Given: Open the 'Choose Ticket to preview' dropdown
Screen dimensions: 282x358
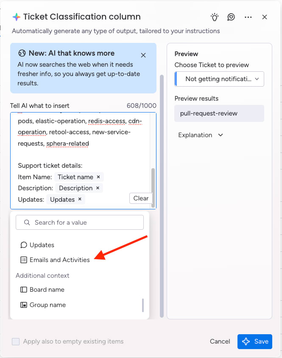Looking at the screenshot, I should click(219, 79).
